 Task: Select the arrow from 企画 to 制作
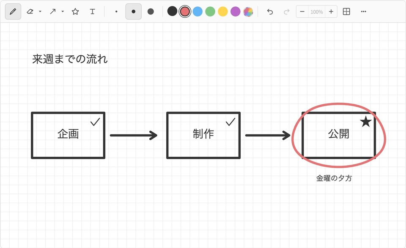134,135
